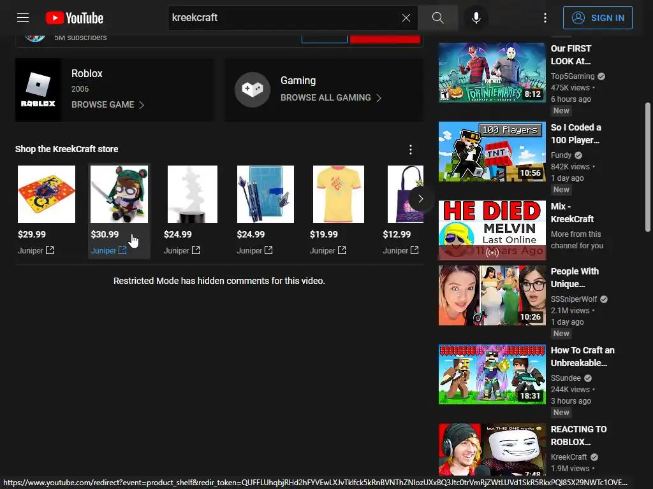
Task: Open Juniper external link under $30.99
Action: tap(108, 250)
